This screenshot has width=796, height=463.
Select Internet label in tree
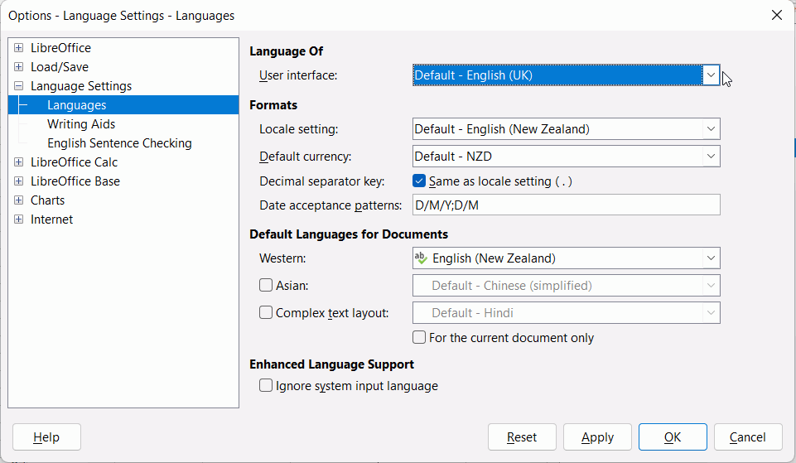point(52,219)
